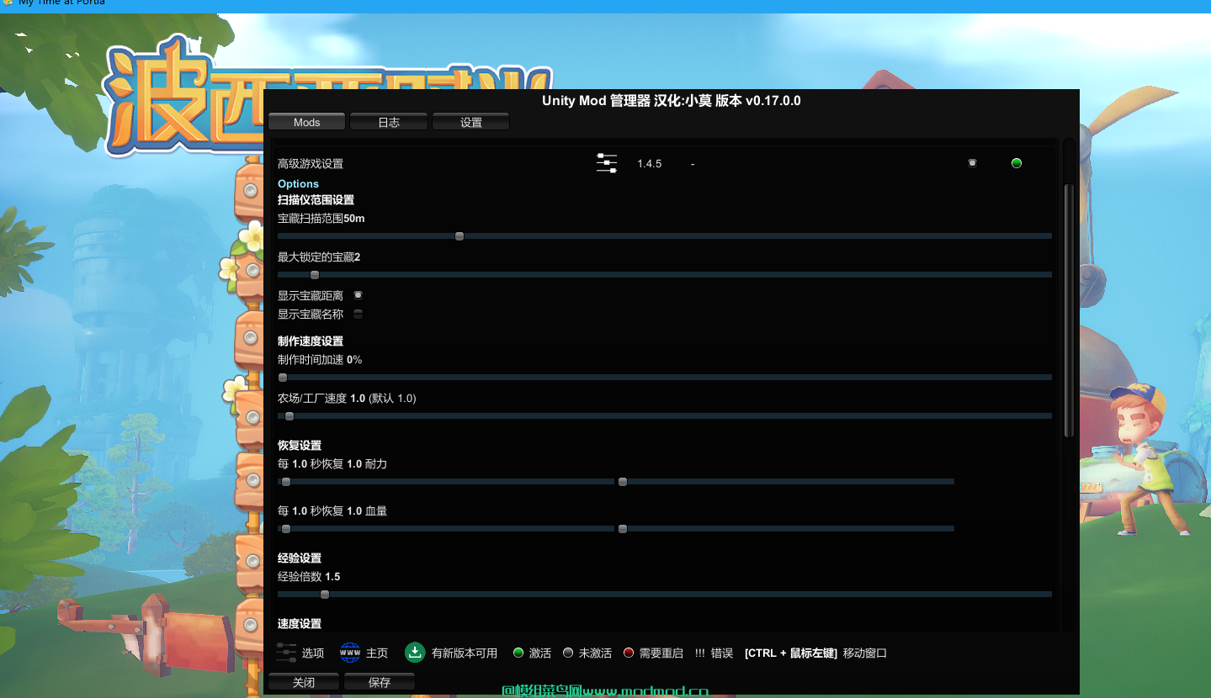This screenshot has height=698, width=1211.
Task: Click the 选项 legend sliders icon at bottom
Action: tap(286, 653)
